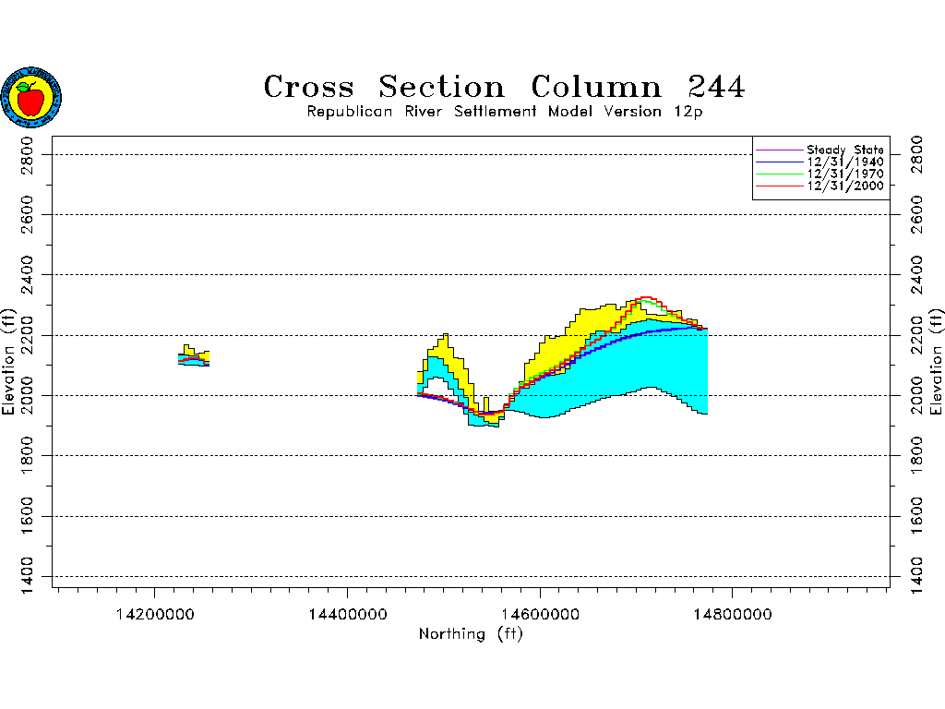The height and width of the screenshot is (709, 945).
Task: Click the left axis 2200 tick label
Action: 27,335
